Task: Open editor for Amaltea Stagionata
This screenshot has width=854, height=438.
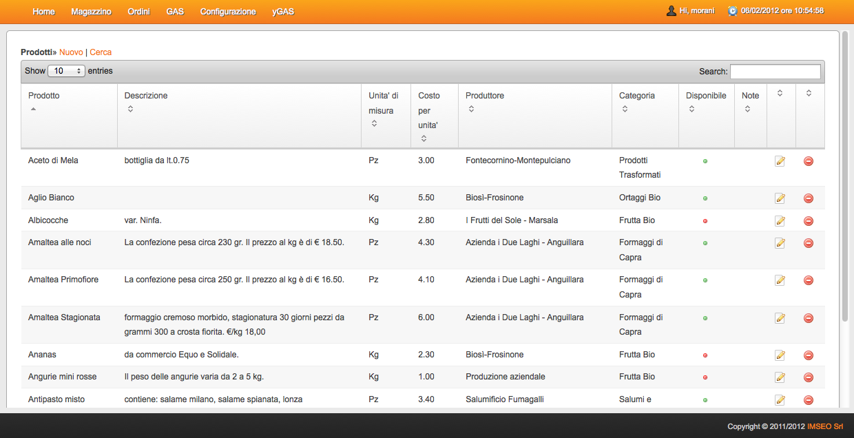Action: pos(780,318)
